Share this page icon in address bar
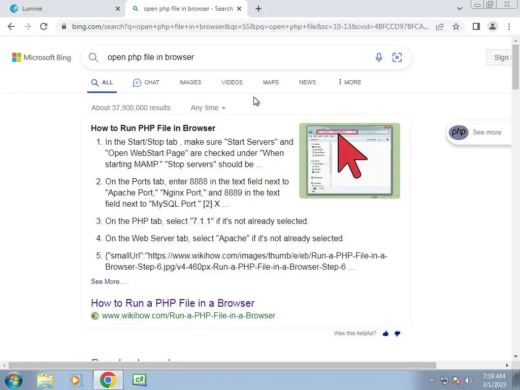Viewport: 520px width, 390px height. pos(440,26)
